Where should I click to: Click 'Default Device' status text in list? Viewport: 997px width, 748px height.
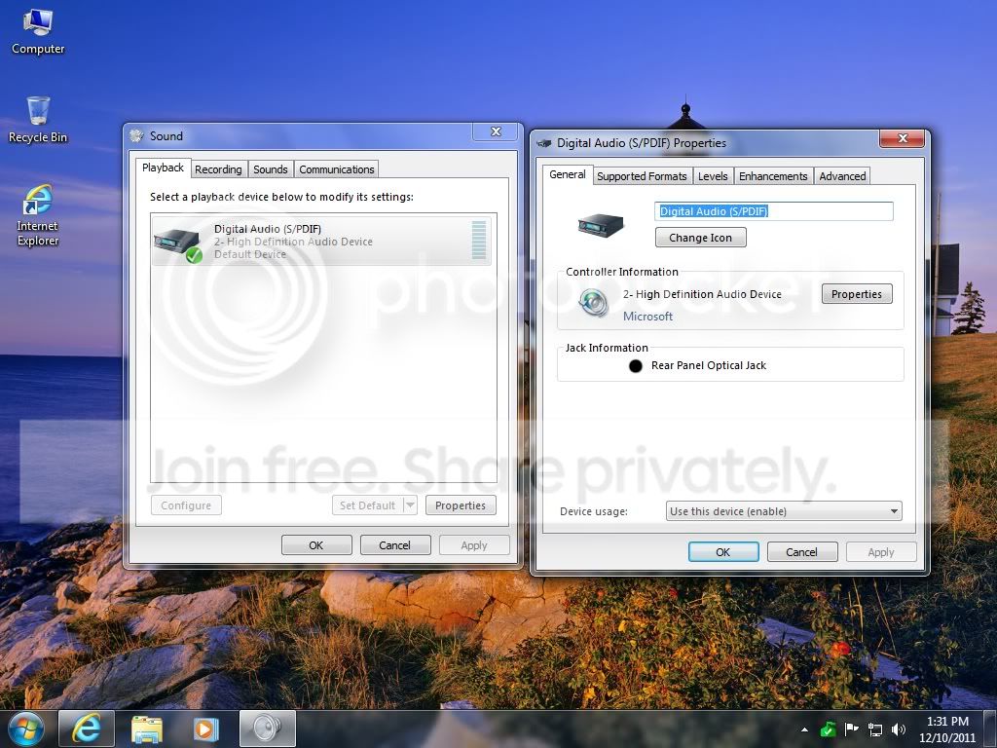pyautogui.click(x=250, y=254)
